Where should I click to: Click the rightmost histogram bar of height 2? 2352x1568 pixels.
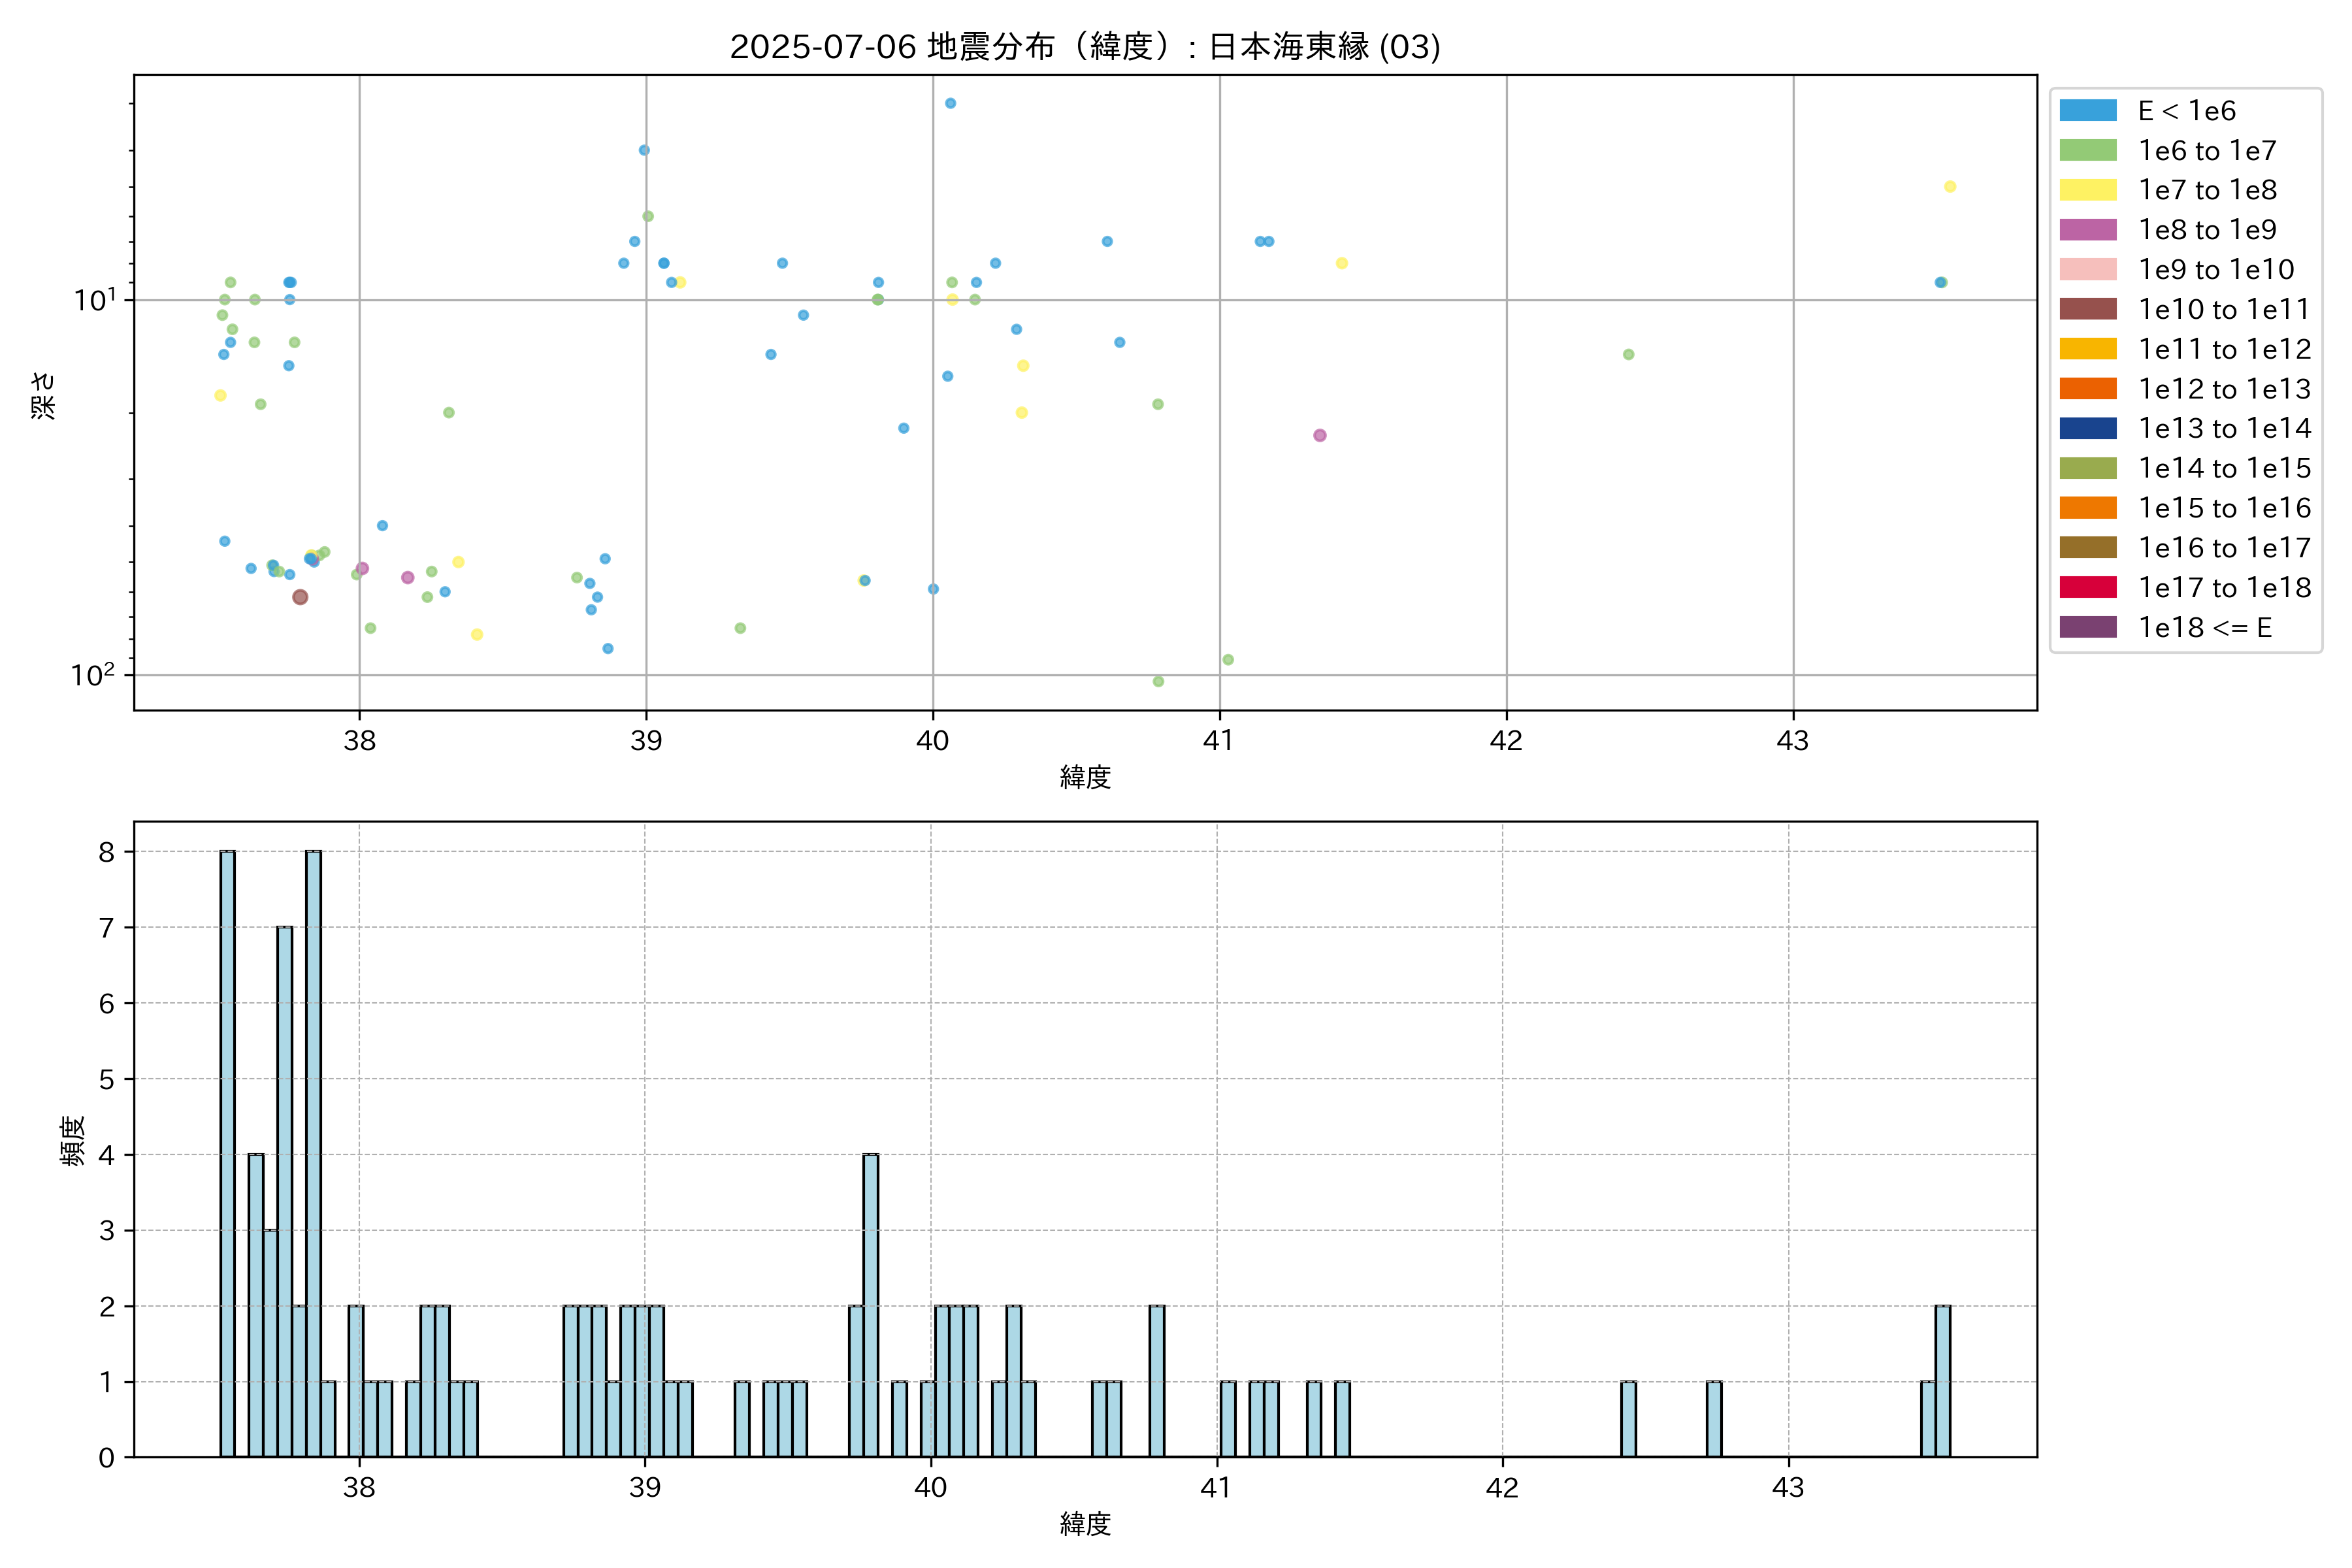pyautogui.click(x=1942, y=1381)
